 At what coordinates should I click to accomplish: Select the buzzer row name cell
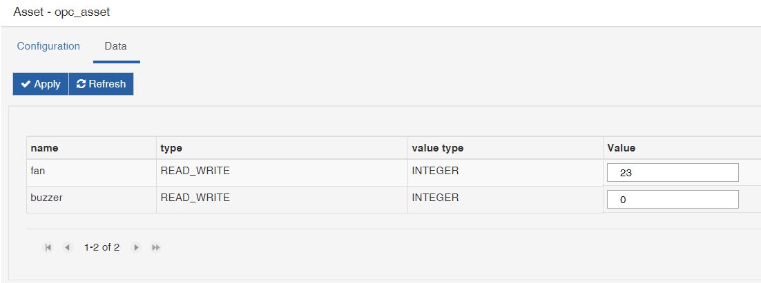click(x=91, y=199)
